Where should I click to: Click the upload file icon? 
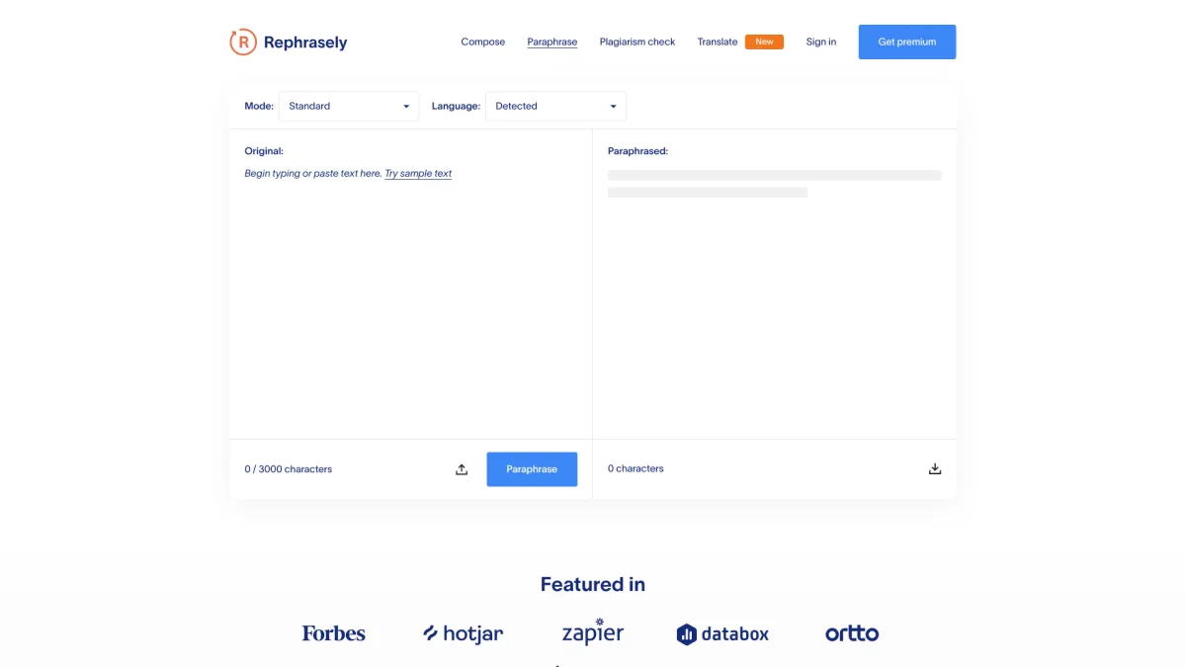tap(462, 469)
